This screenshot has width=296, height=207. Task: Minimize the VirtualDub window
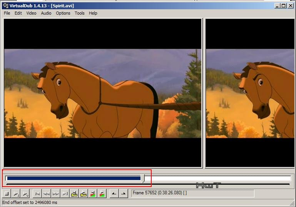coord(277,6)
